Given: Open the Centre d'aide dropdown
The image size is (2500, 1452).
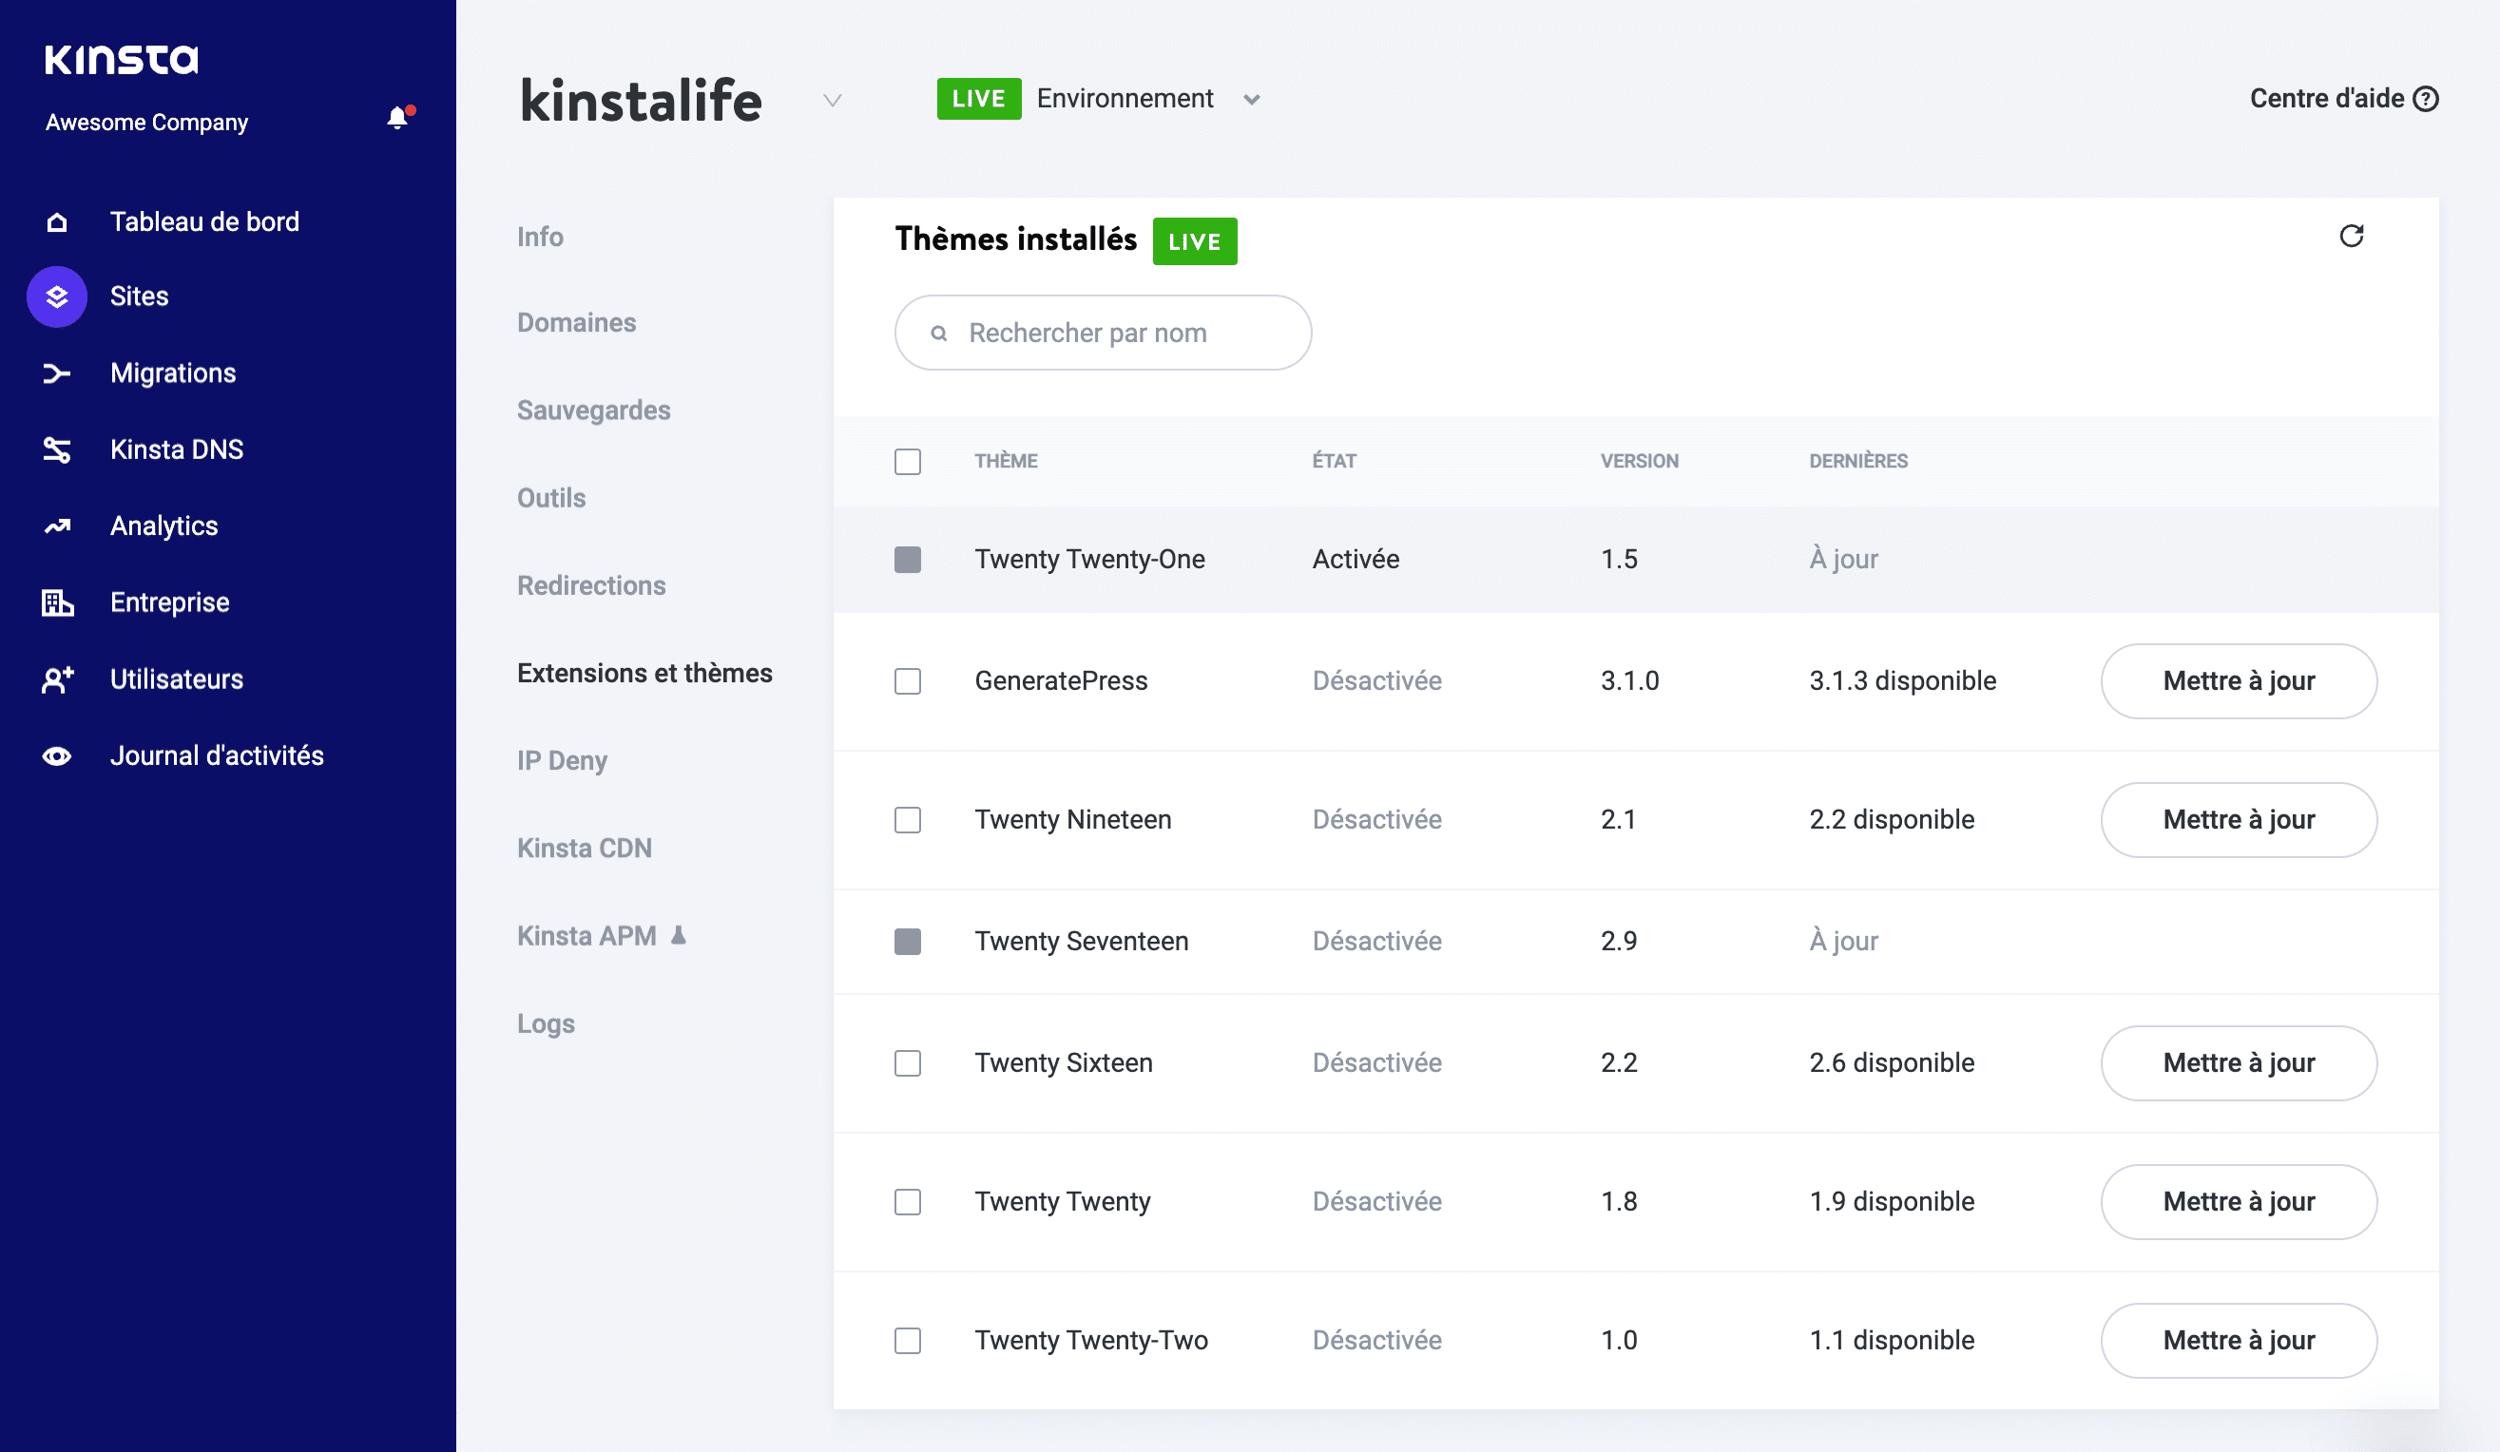Looking at the screenshot, I should [2342, 99].
